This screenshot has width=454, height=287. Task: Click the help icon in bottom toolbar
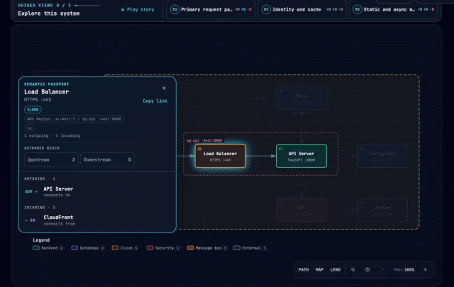coord(367,270)
